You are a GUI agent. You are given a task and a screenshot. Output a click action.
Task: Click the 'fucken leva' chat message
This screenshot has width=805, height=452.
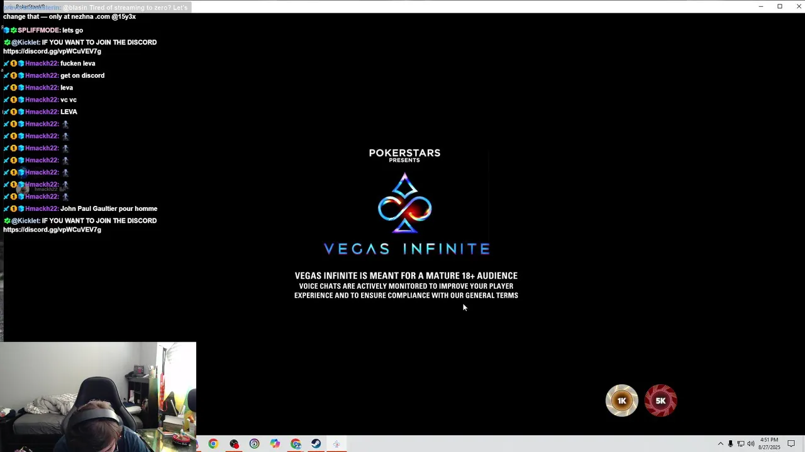pyautogui.click(x=78, y=63)
